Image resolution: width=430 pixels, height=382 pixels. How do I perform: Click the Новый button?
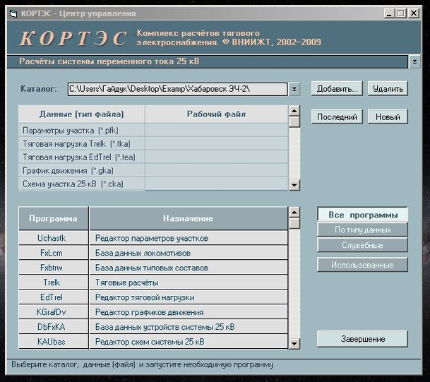pos(388,117)
